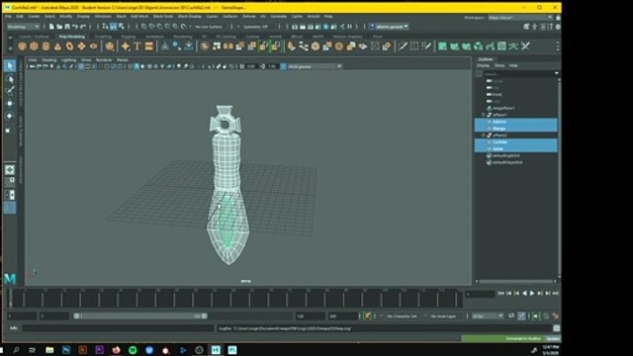Switch to the Poly Modeling shelf tab

tap(72, 37)
